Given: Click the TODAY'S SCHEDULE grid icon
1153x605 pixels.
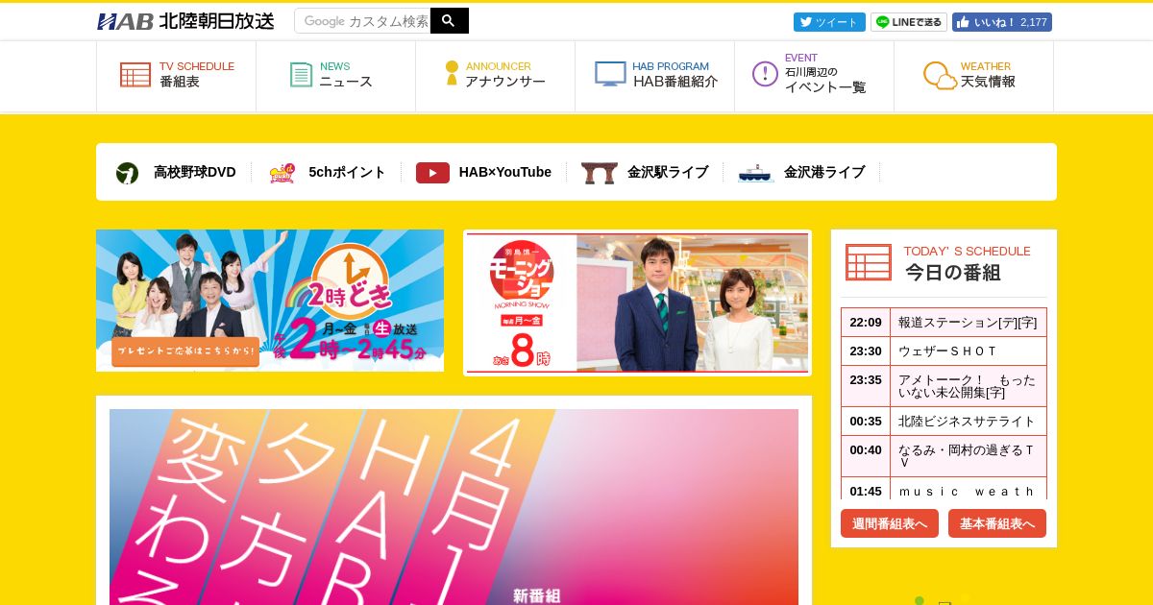Looking at the screenshot, I should (x=869, y=262).
